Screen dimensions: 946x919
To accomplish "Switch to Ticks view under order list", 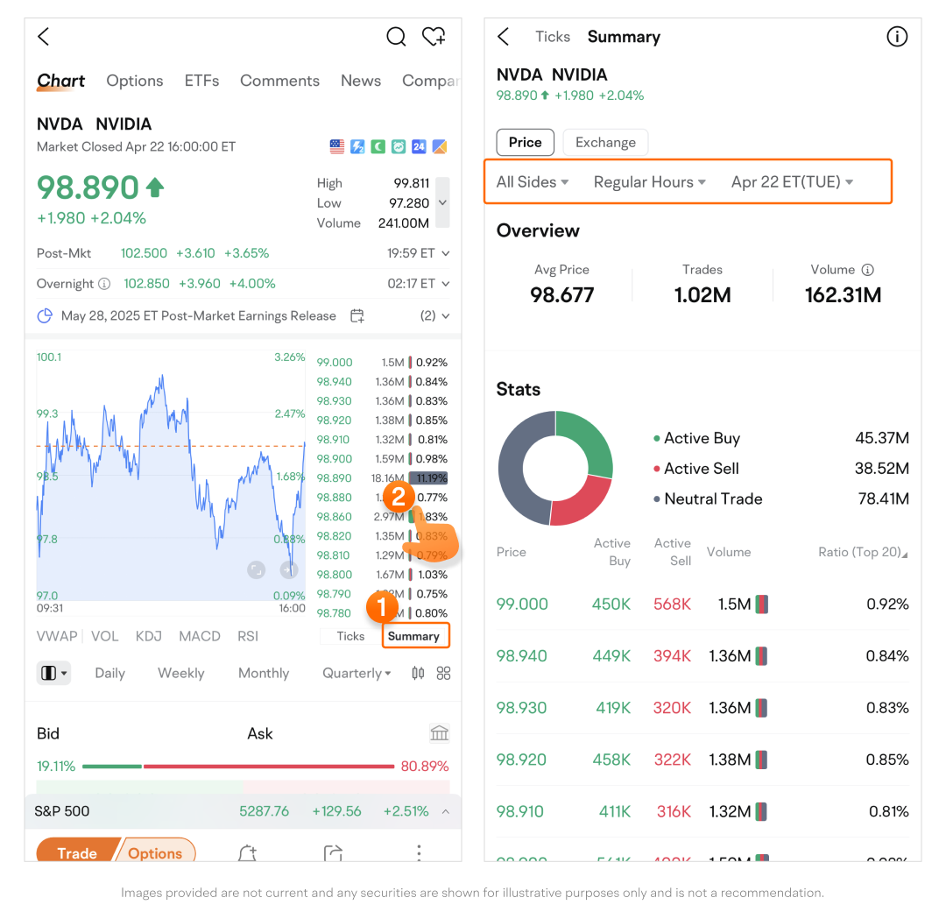I will [x=350, y=636].
